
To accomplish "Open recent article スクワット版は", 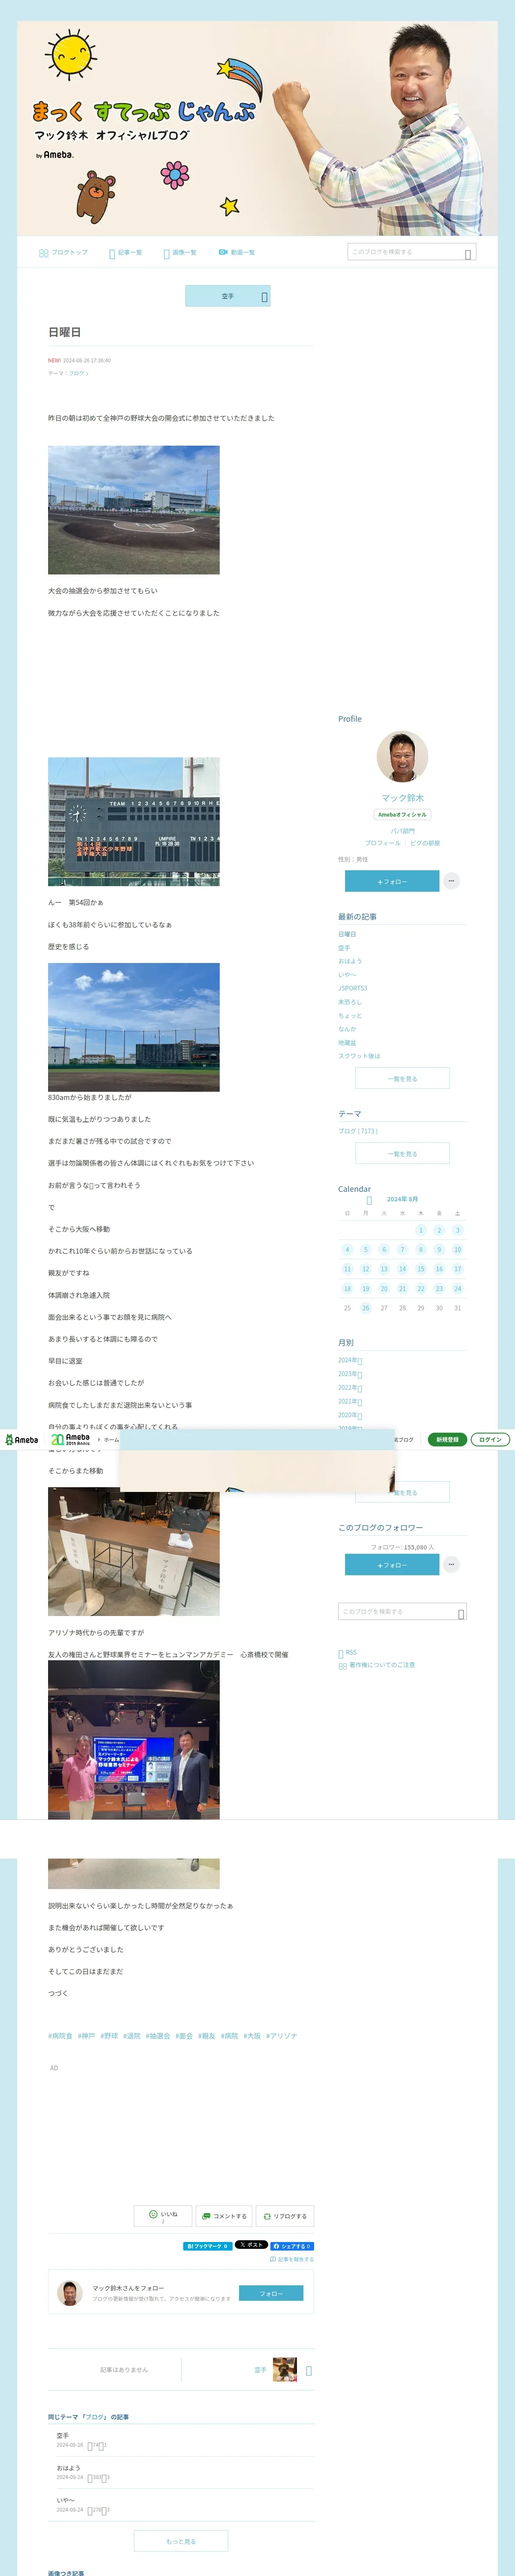I will pyautogui.click(x=359, y=1056).
